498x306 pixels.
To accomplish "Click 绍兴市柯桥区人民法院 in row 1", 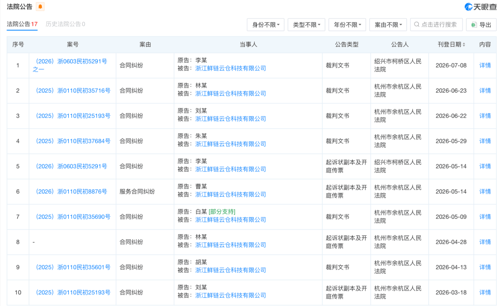I will (398, 65).
